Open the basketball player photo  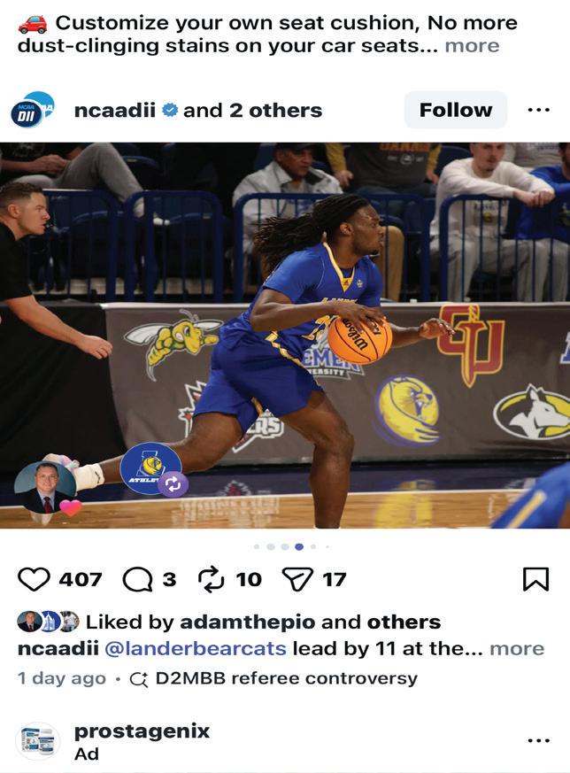[x=285, y=336]
